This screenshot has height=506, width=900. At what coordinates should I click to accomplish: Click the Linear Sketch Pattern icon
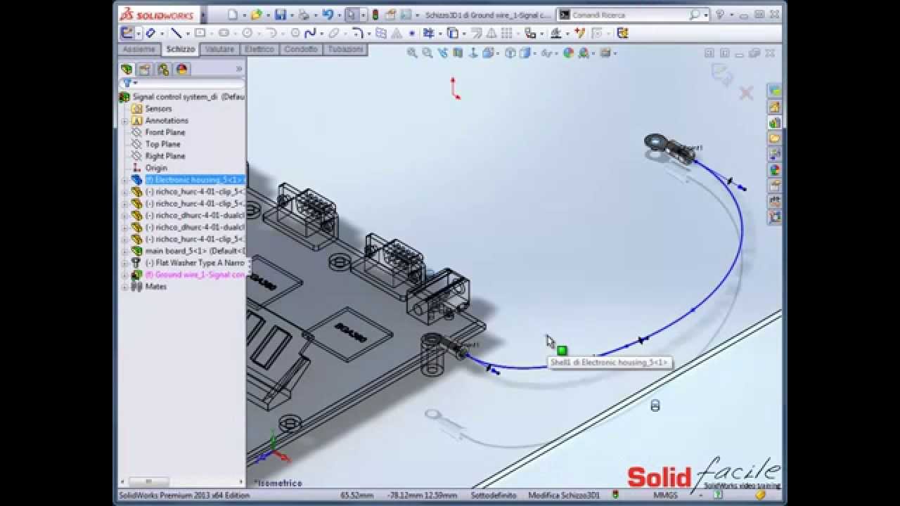click(x=505, y=33)
